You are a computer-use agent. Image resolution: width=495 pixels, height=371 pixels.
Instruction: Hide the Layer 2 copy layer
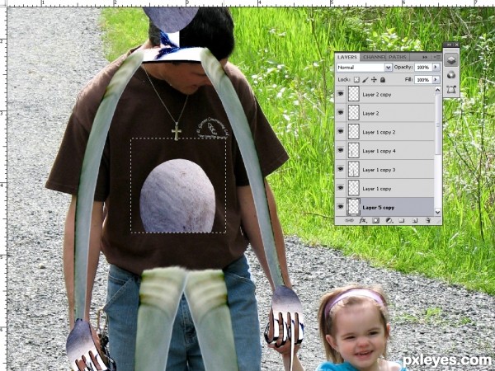coord(341,94)
